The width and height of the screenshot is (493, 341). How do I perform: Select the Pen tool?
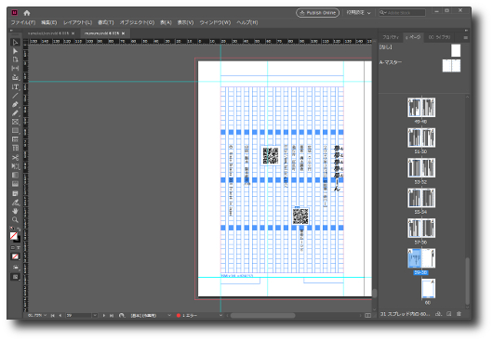(x=15, y=104)
